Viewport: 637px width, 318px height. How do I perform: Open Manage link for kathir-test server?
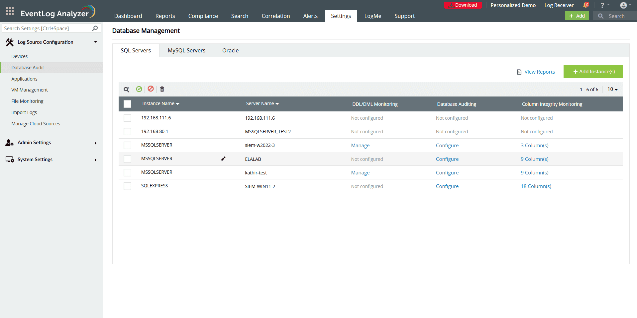click(x=360, y=172)
